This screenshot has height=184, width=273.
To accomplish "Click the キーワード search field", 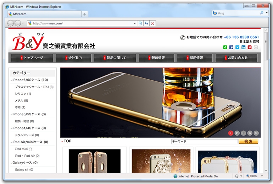I will point(205,142).
